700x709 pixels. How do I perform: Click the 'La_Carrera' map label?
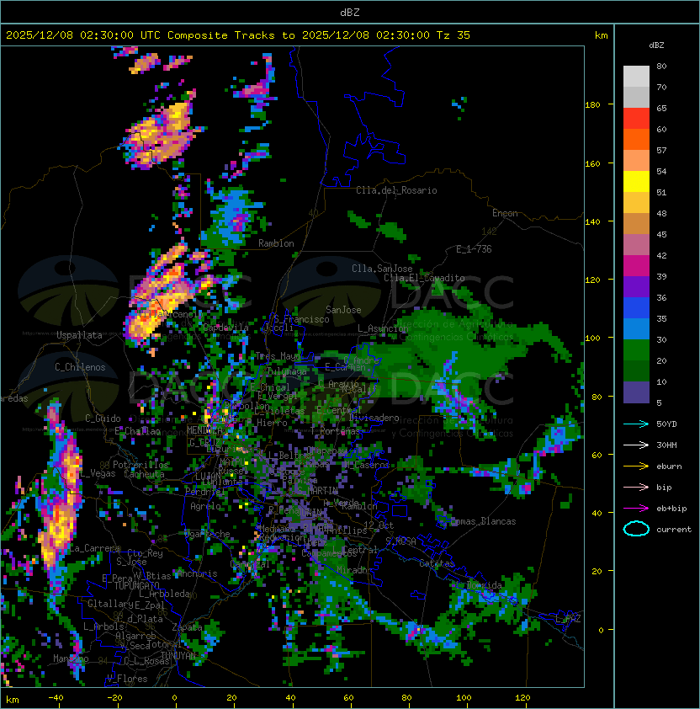(x=94, y=548)
